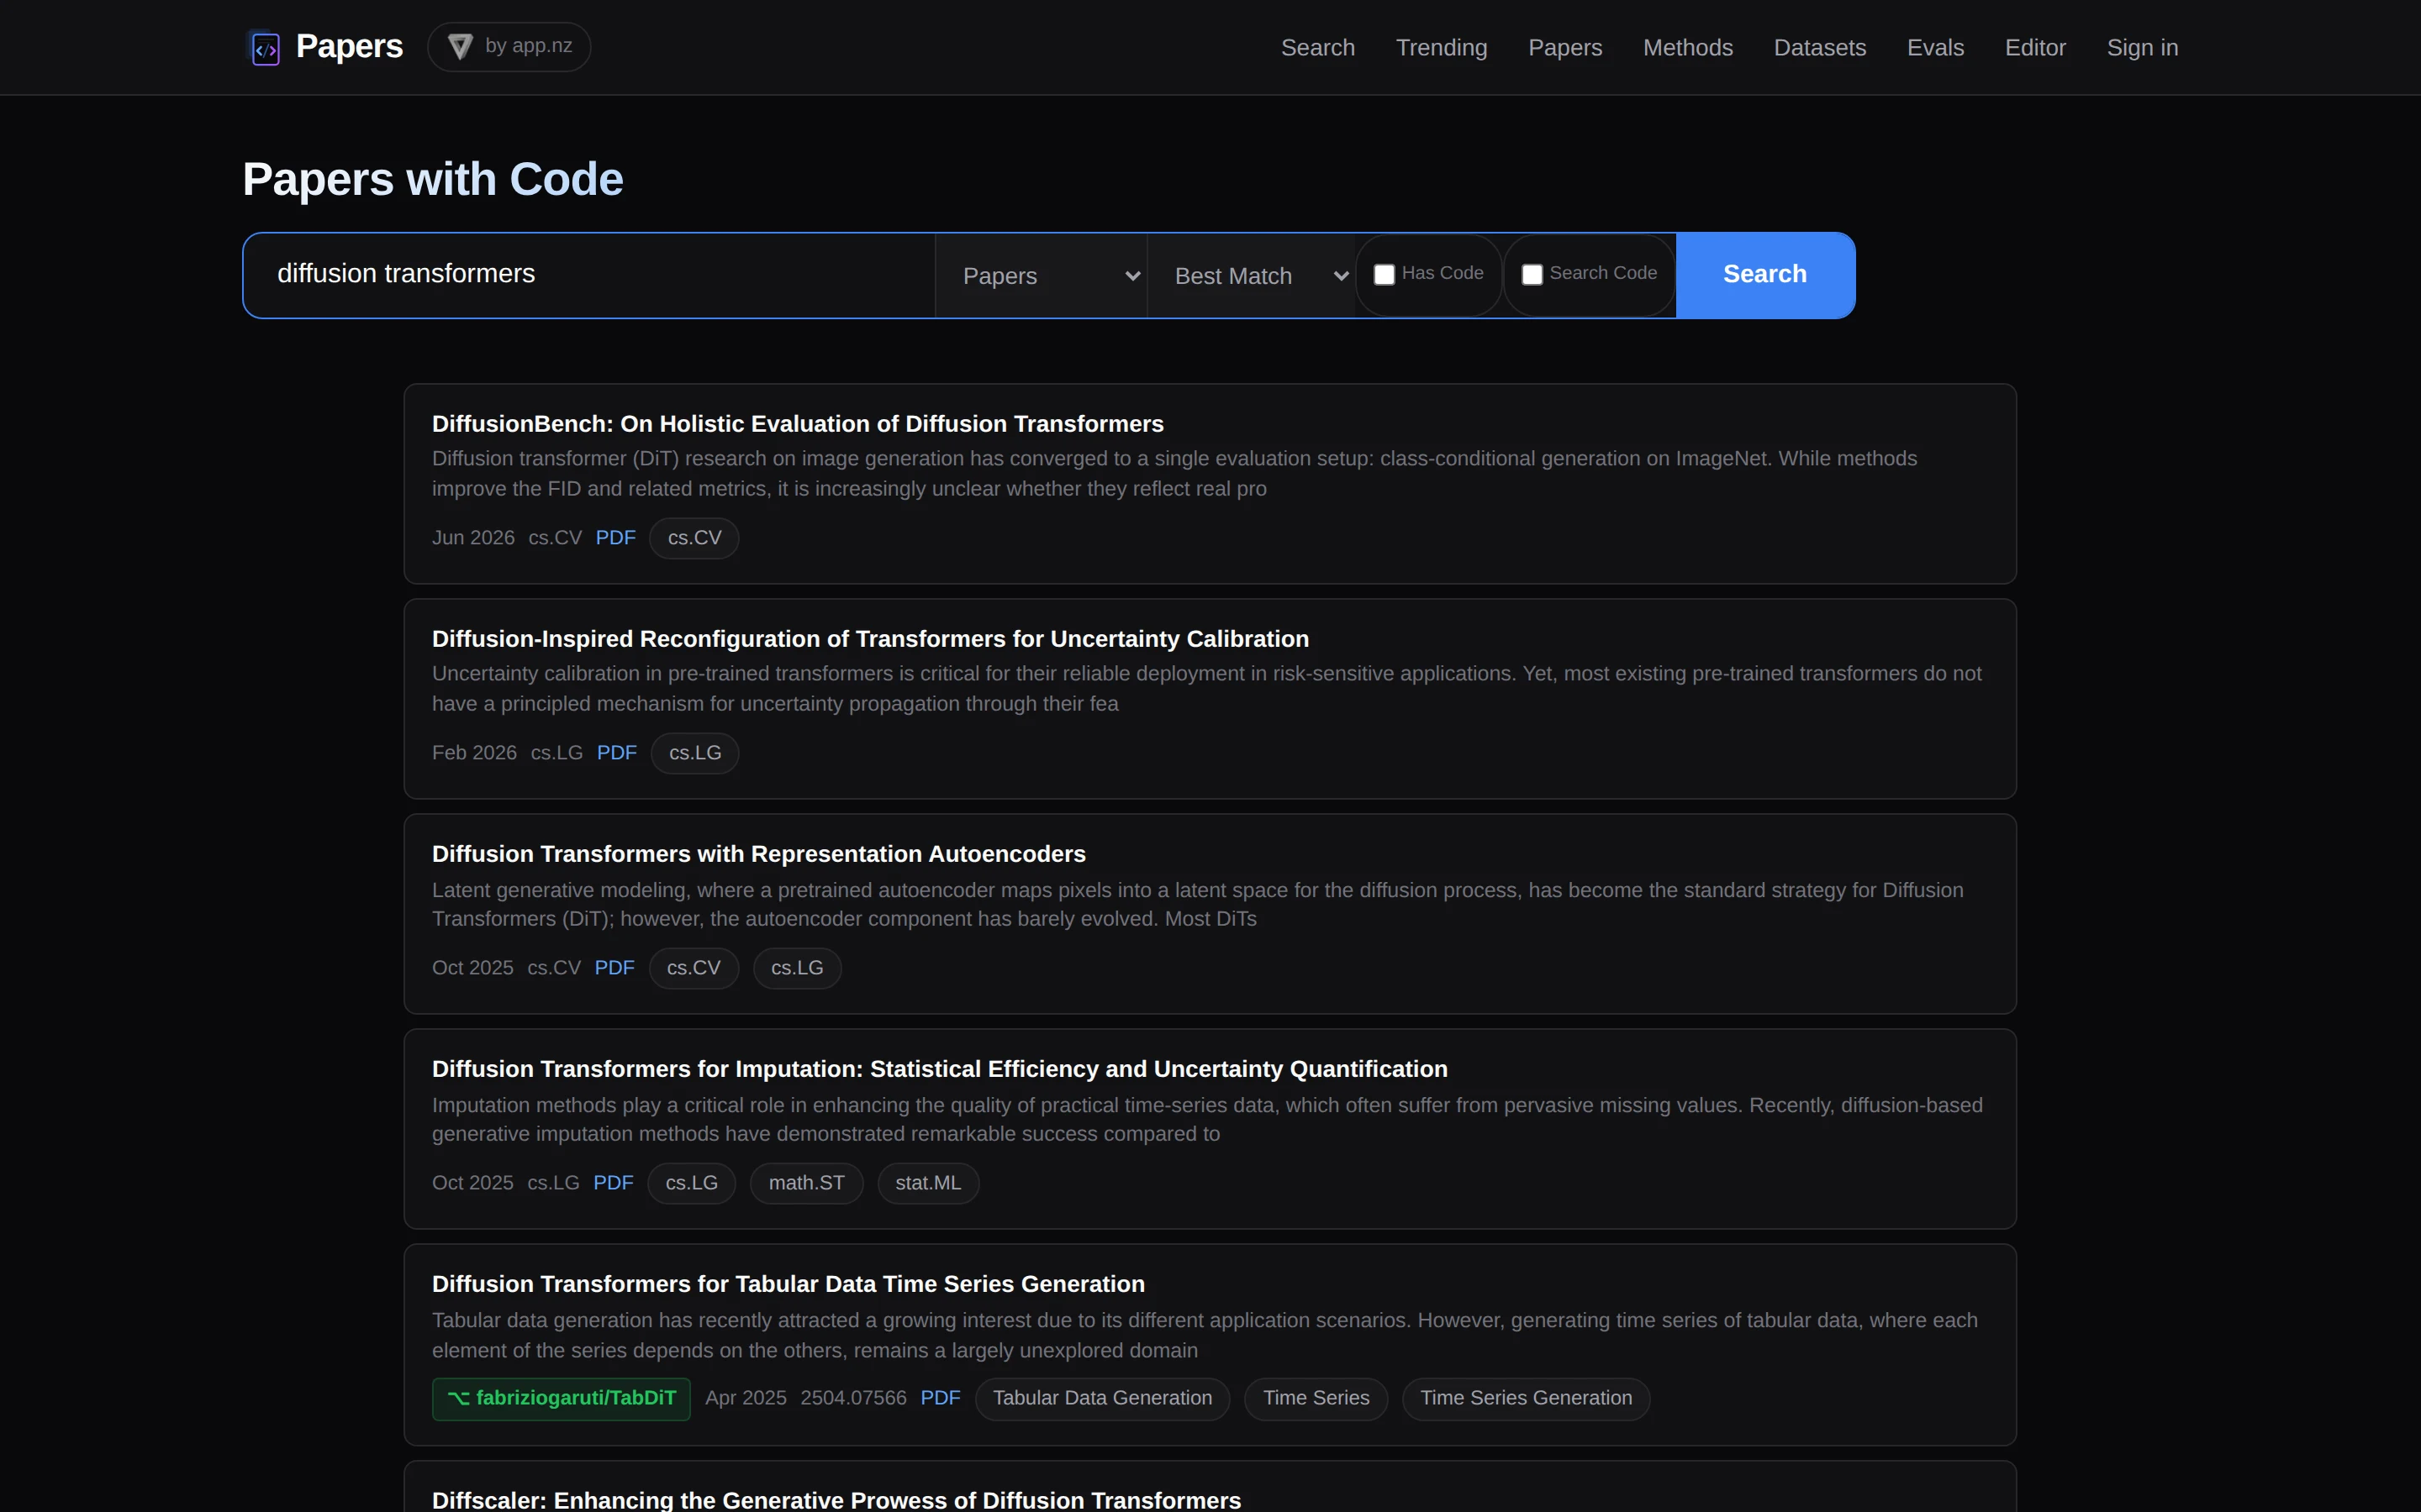
Task: Click the app.nz triangle badge icon
Action: click(x=459, y=47)
